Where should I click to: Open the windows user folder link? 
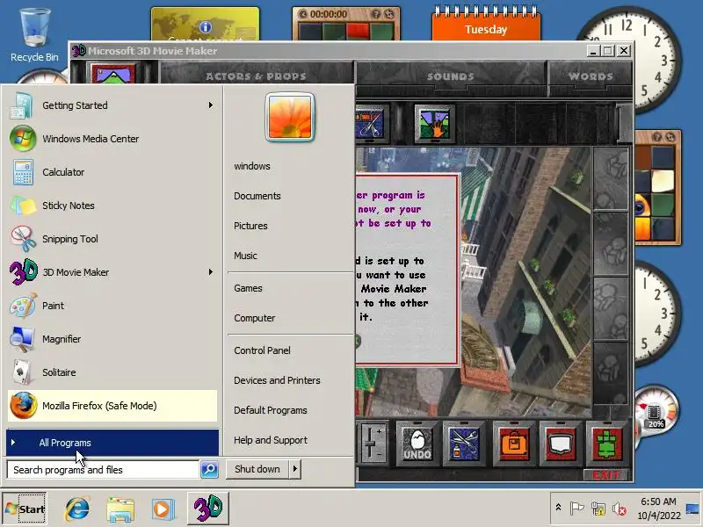[252, 166]
